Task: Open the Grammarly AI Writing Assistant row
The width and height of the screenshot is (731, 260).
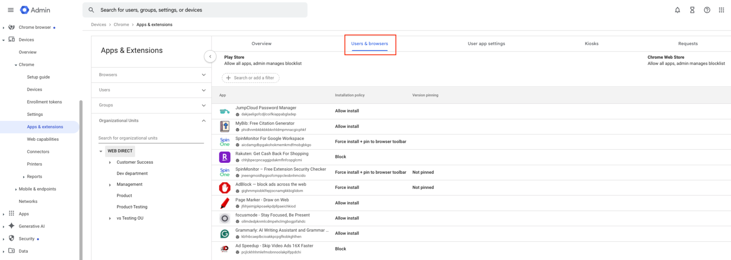Action: 471,234
